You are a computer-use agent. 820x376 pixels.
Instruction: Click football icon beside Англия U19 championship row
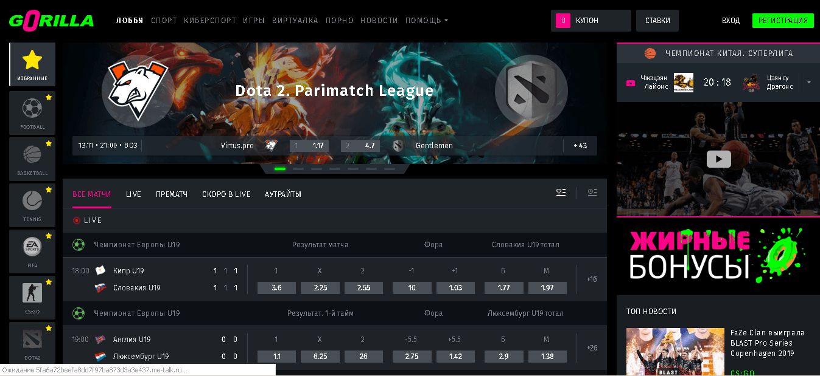coord(79,313)
